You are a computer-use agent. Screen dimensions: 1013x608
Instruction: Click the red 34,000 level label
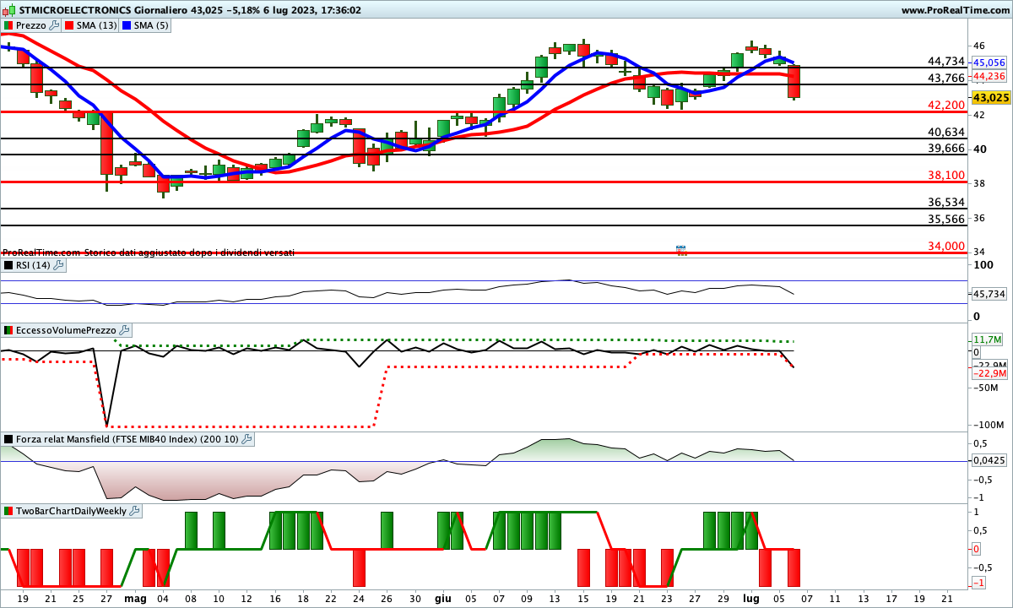[945, 246]
